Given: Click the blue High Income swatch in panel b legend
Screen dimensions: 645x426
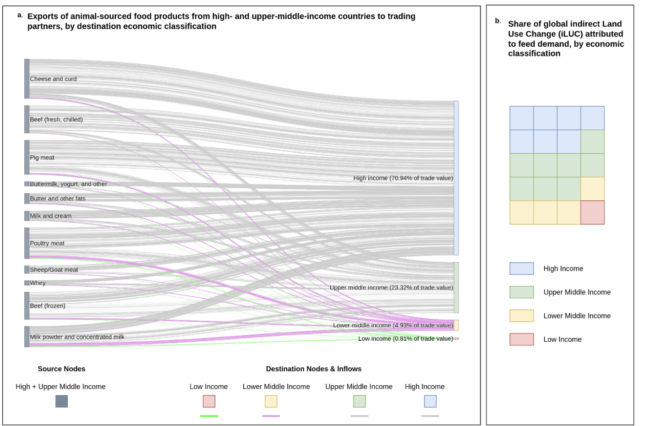Looking at the screenshot, I should [x=521, y=268].
